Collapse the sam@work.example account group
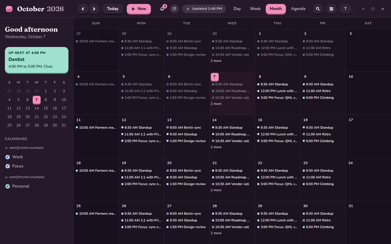 24,148
